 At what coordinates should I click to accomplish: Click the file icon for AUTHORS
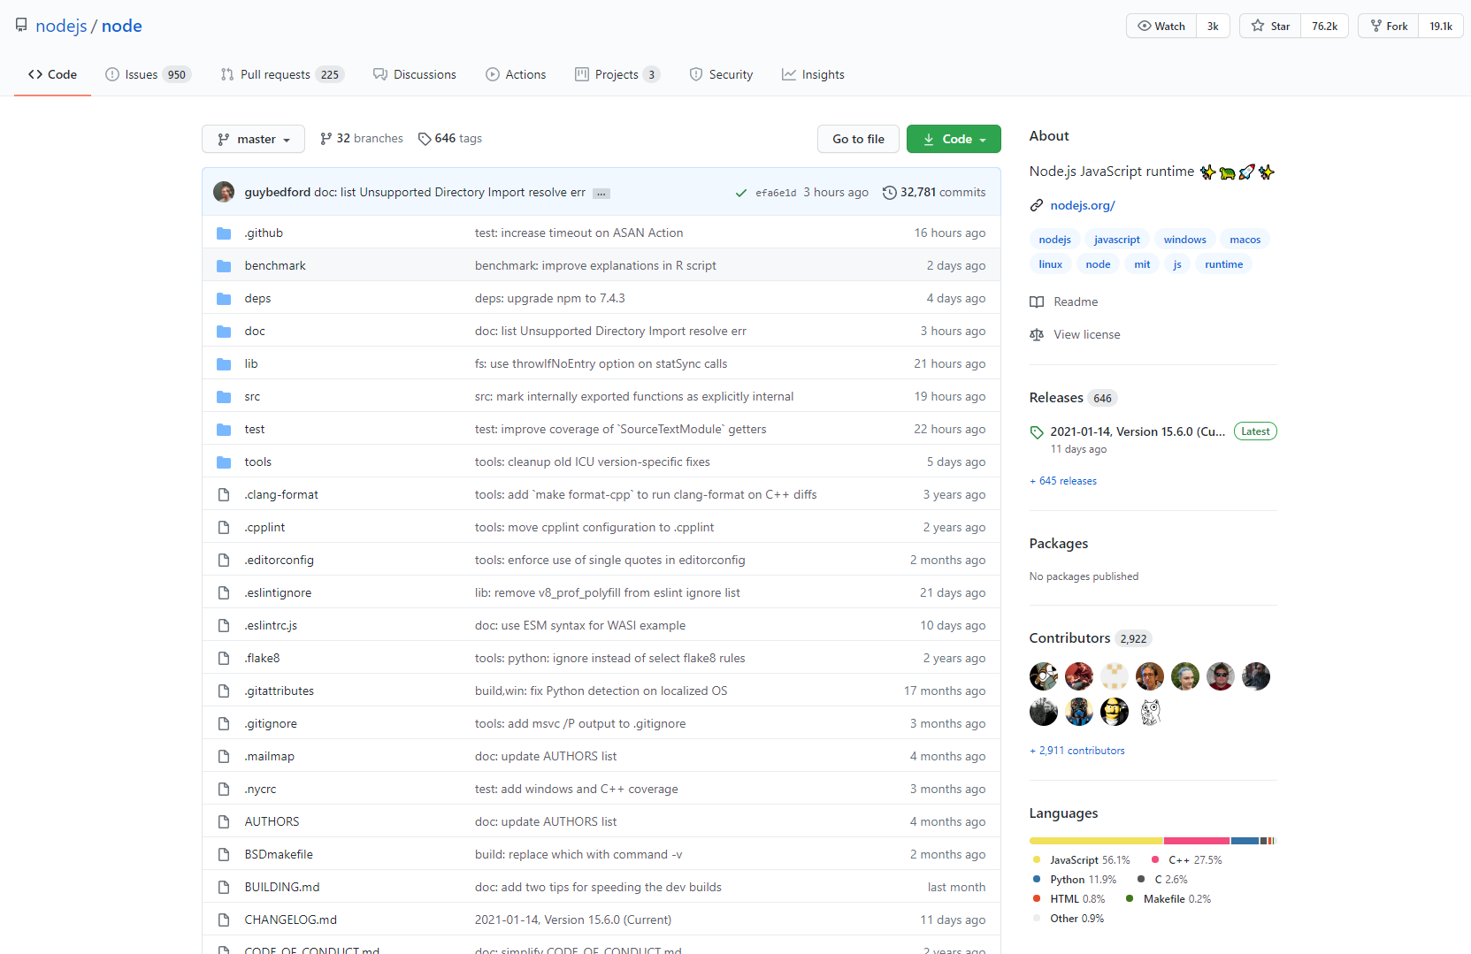[224, 822]
